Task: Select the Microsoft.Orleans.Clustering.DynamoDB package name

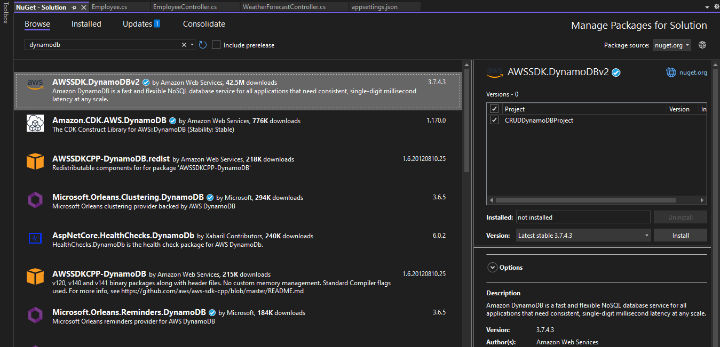Action: (128, 197)
